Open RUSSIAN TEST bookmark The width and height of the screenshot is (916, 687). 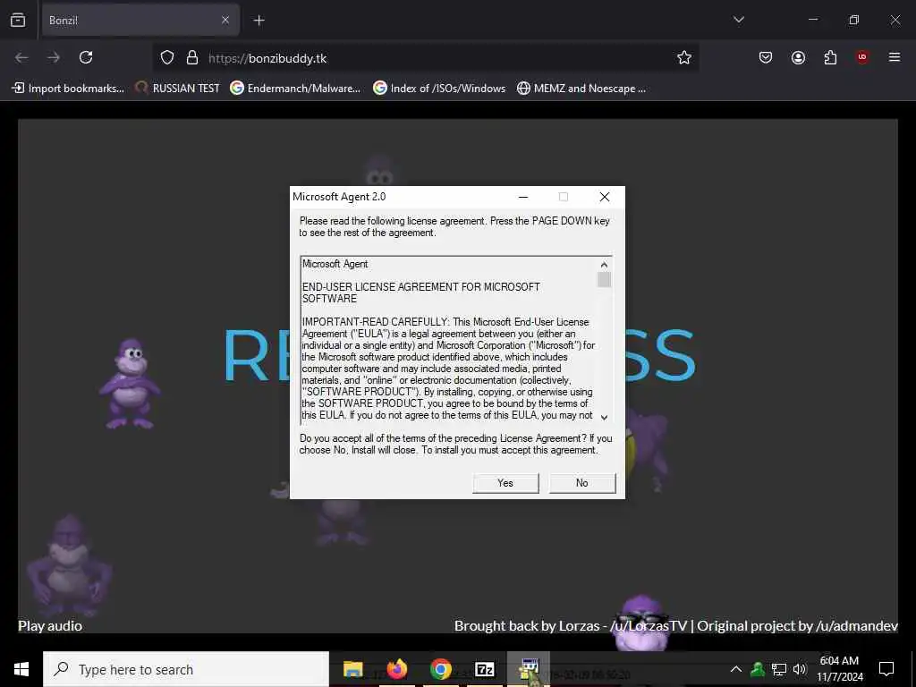click(x=177, y=89)
